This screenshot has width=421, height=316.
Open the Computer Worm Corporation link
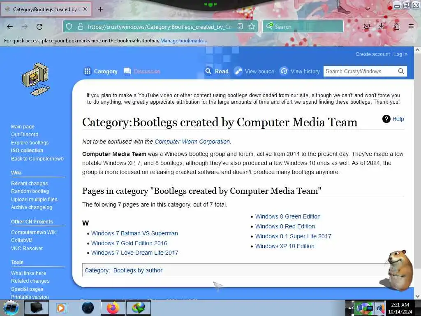(x=192, y=142)
